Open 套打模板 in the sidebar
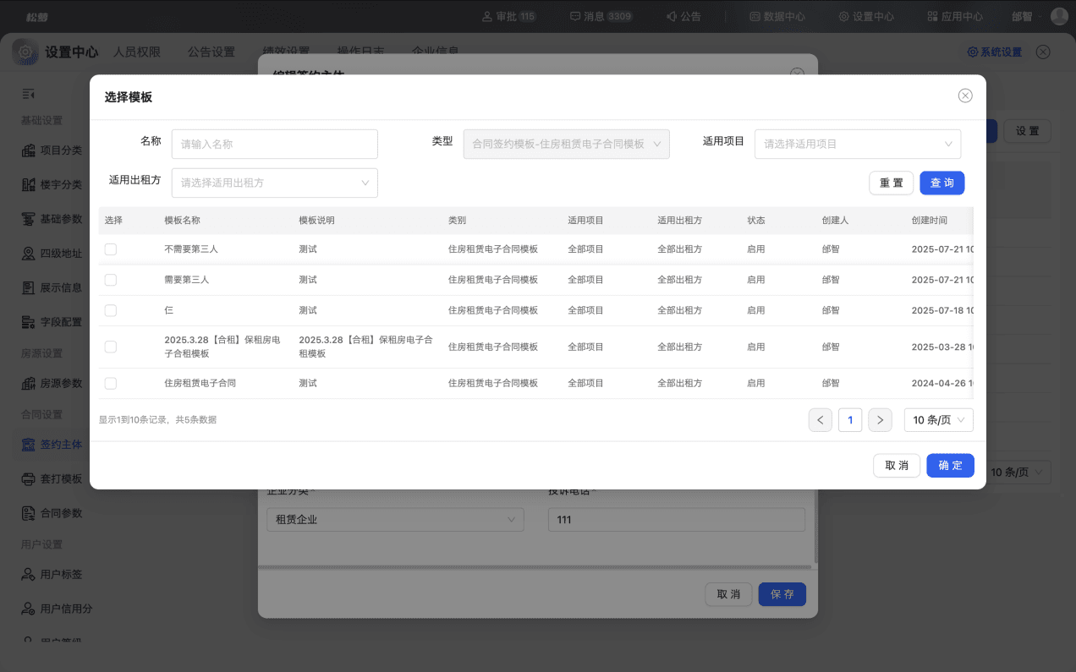Image resolution: width=1076 pixels, height=672 pixels. tap(52, 478)
